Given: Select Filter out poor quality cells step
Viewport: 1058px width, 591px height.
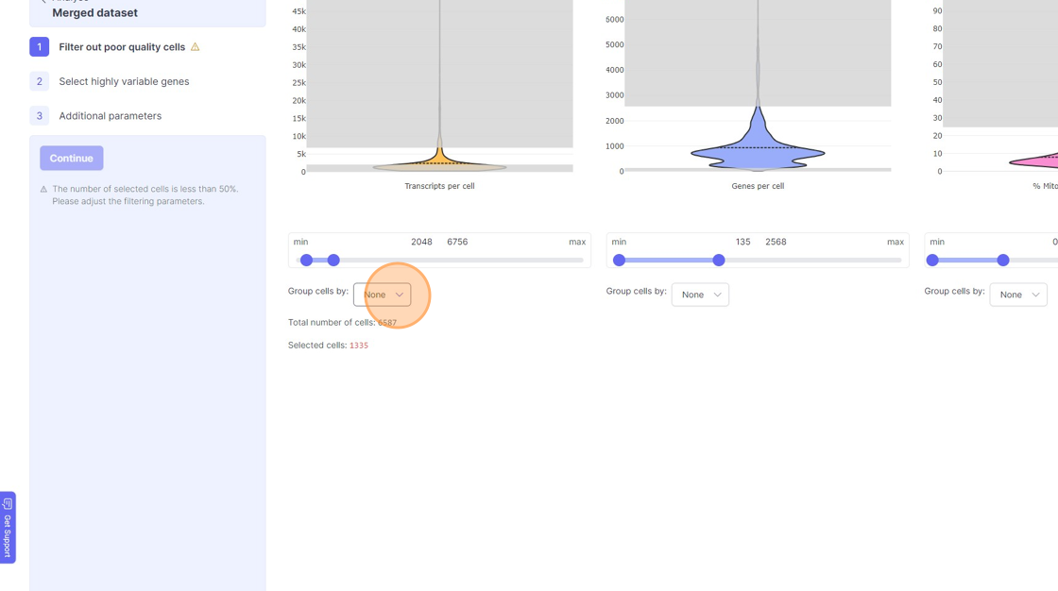Looking at the screenshot, I should [122, 46].
